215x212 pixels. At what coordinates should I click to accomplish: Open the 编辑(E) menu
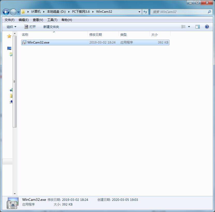click(x=24, y=20)
